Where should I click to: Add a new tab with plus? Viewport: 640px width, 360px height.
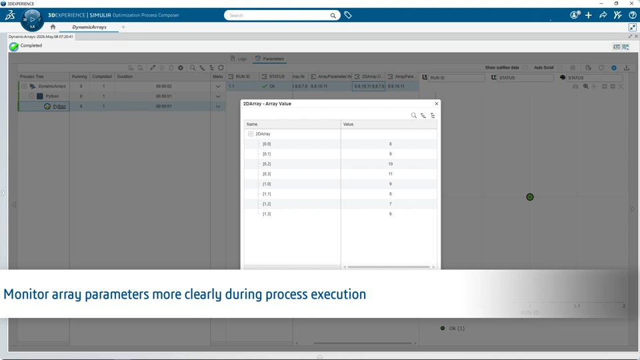[123, 27]
